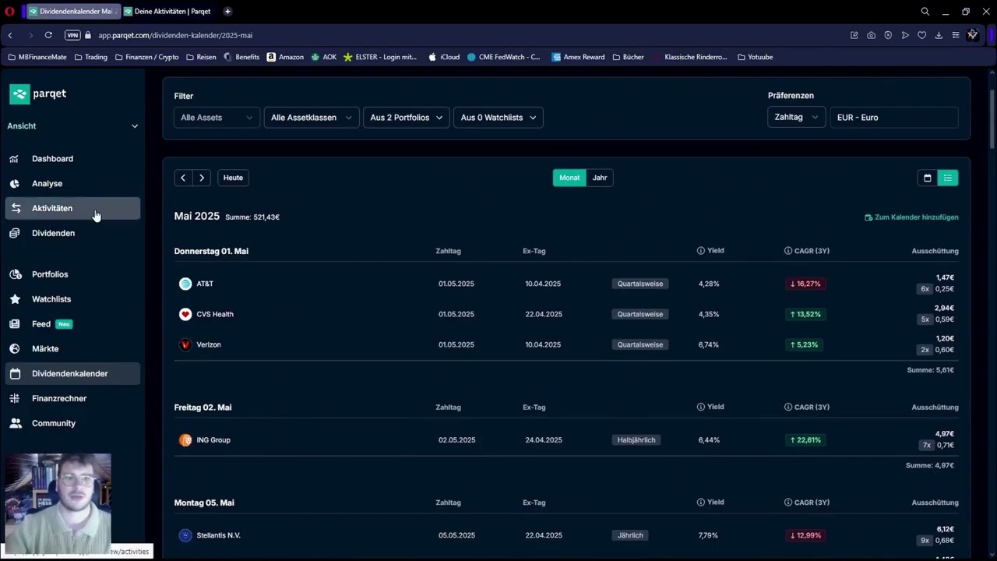Click the Stellantis N.V. logo

click(x=185, y=535)
